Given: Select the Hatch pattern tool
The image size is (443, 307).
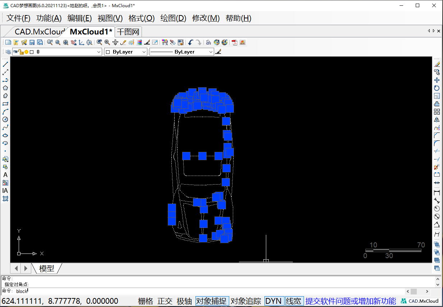Looking at the screenshot, I should pos(5,199).
